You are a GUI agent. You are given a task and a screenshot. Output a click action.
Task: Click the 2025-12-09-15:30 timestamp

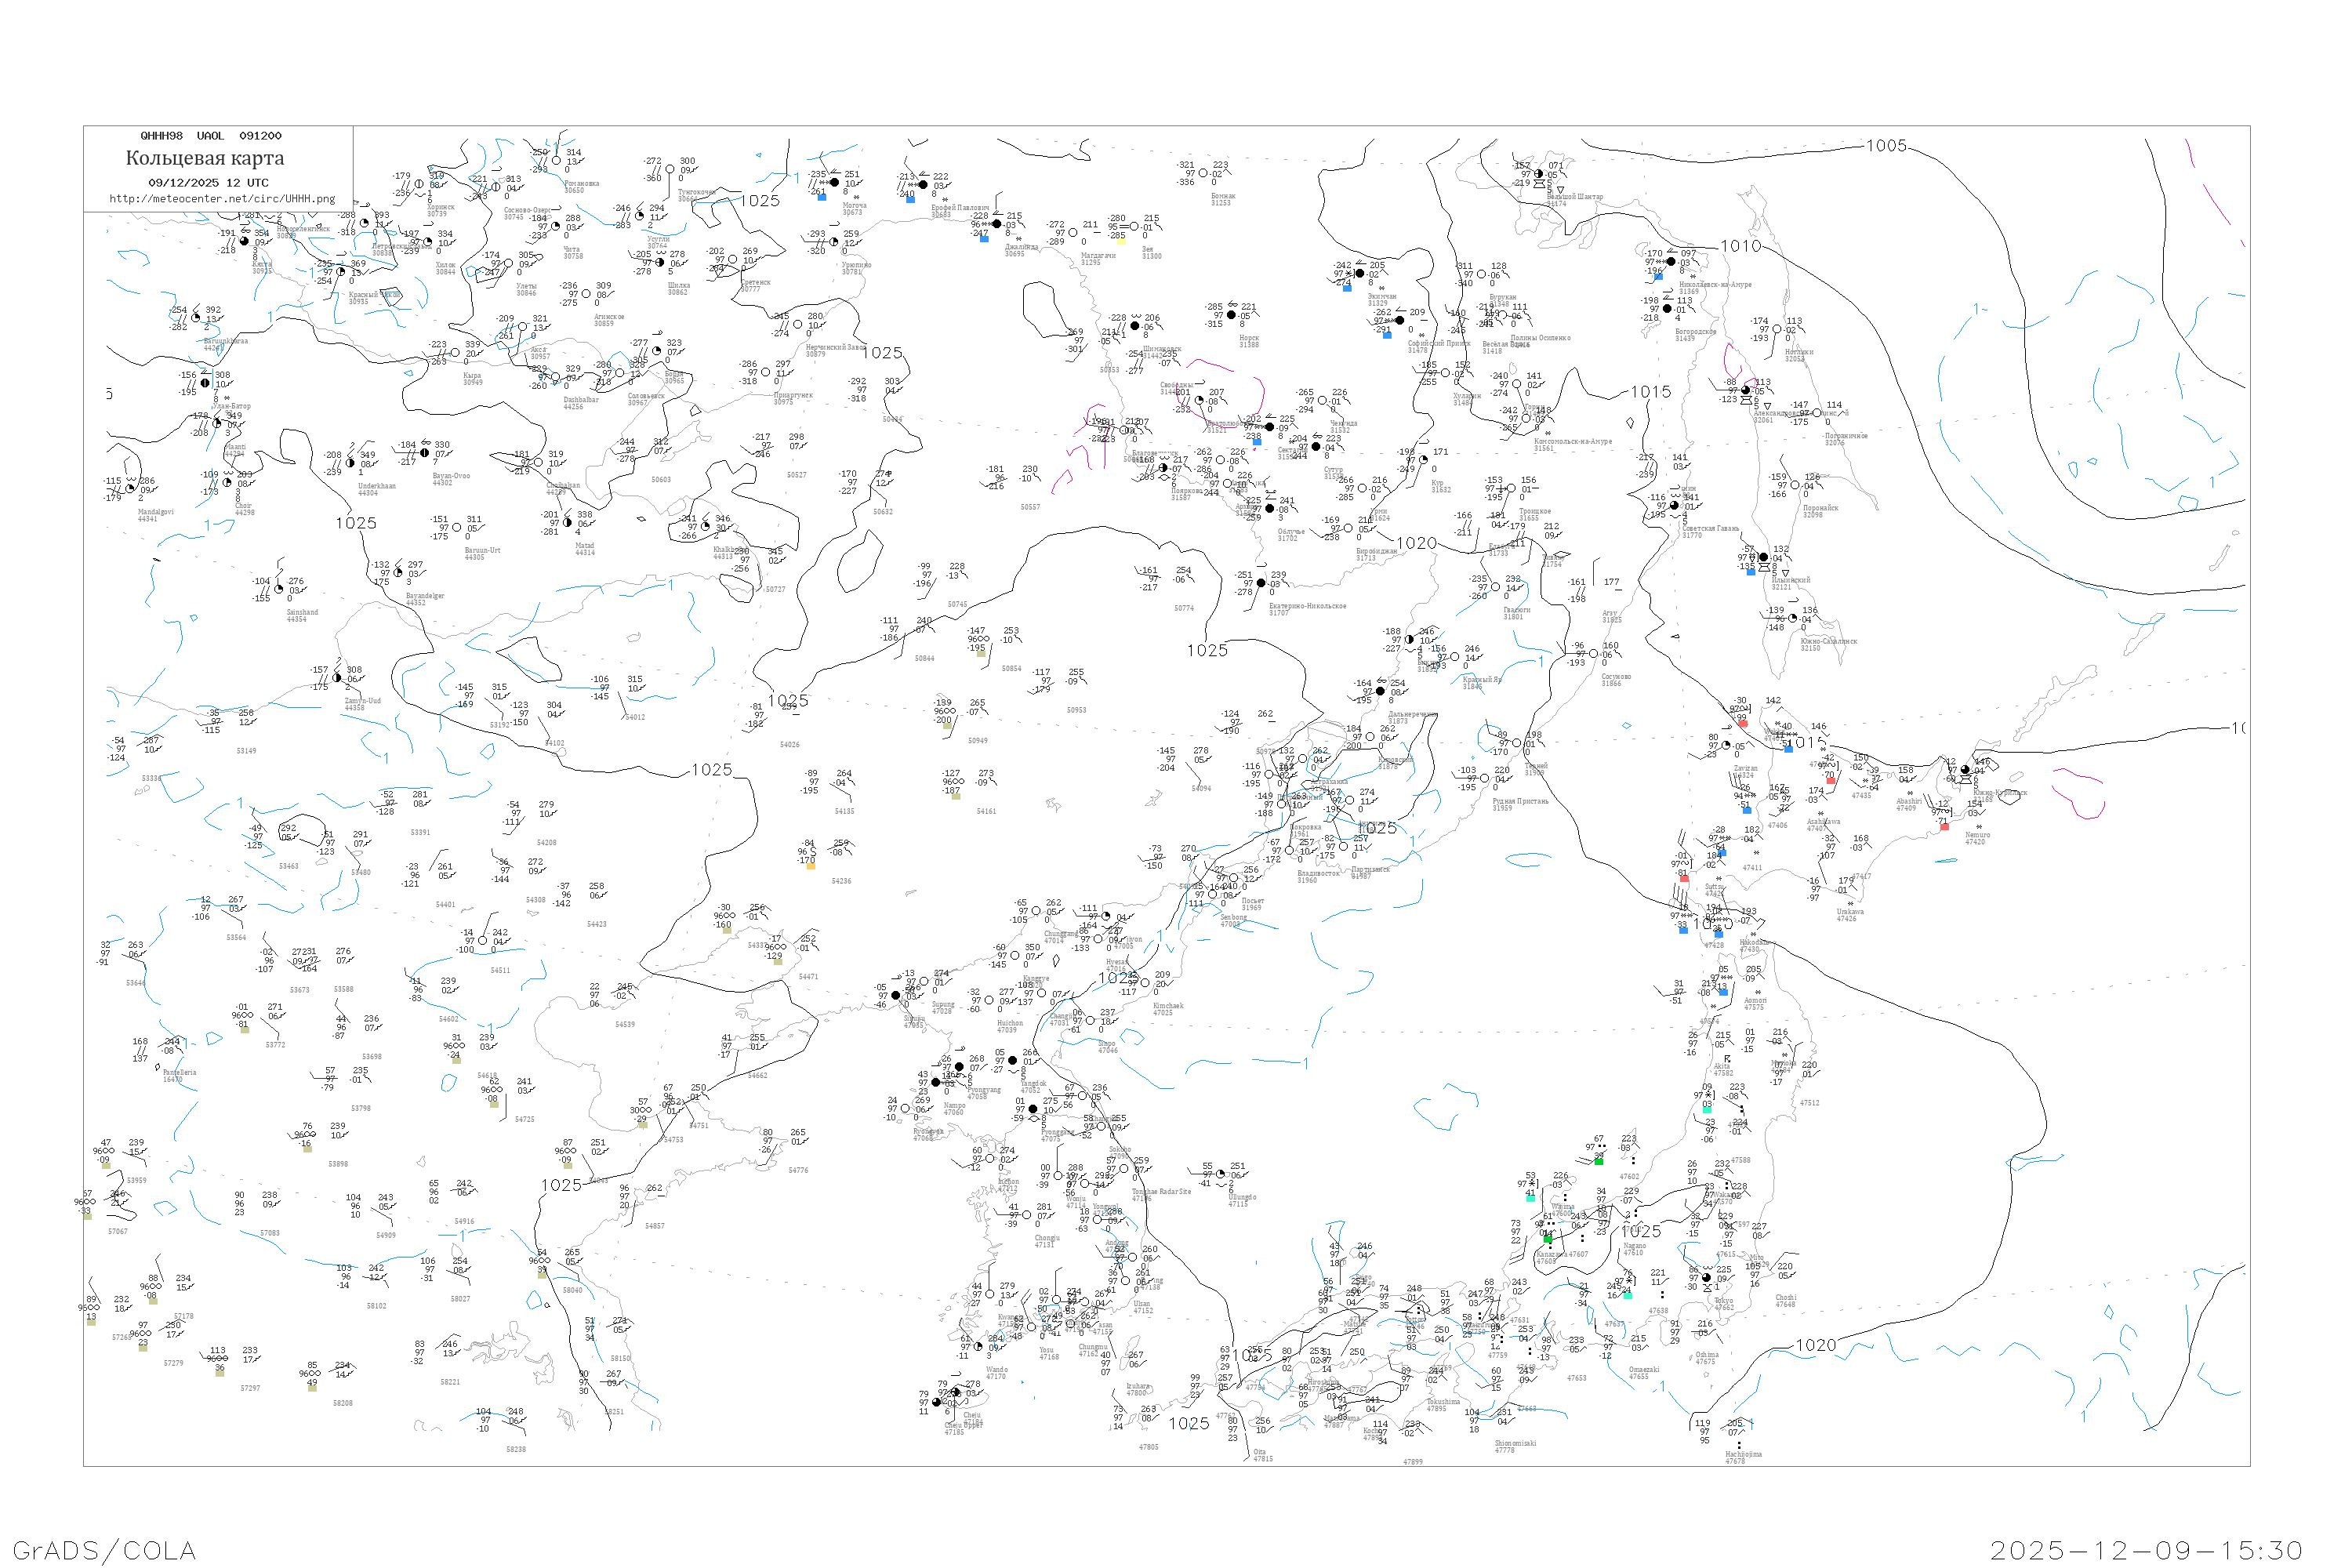[x=2146, y=1550]
